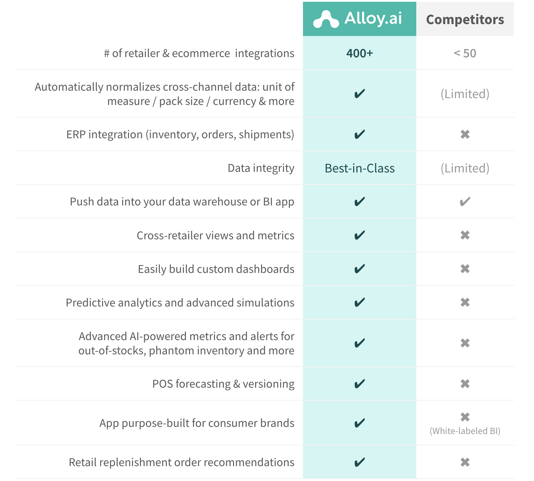Click the Alloy.ai logo icon
This screenshot has width=534, height=481.
326,19
